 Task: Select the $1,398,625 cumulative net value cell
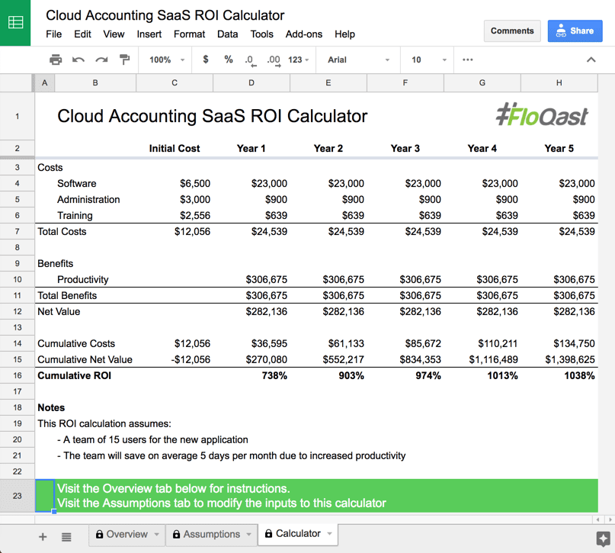(559, 359)
